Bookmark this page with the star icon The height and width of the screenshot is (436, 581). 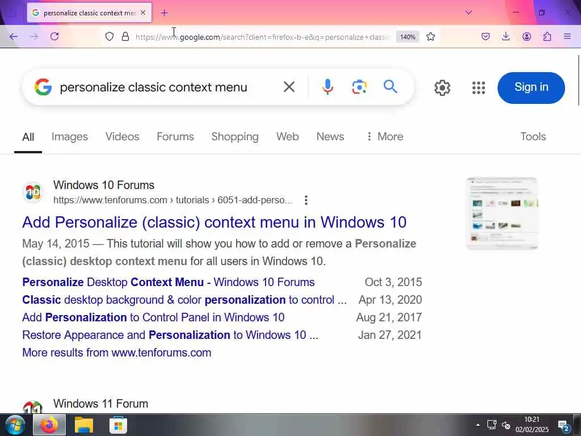[x=430, y=36]
